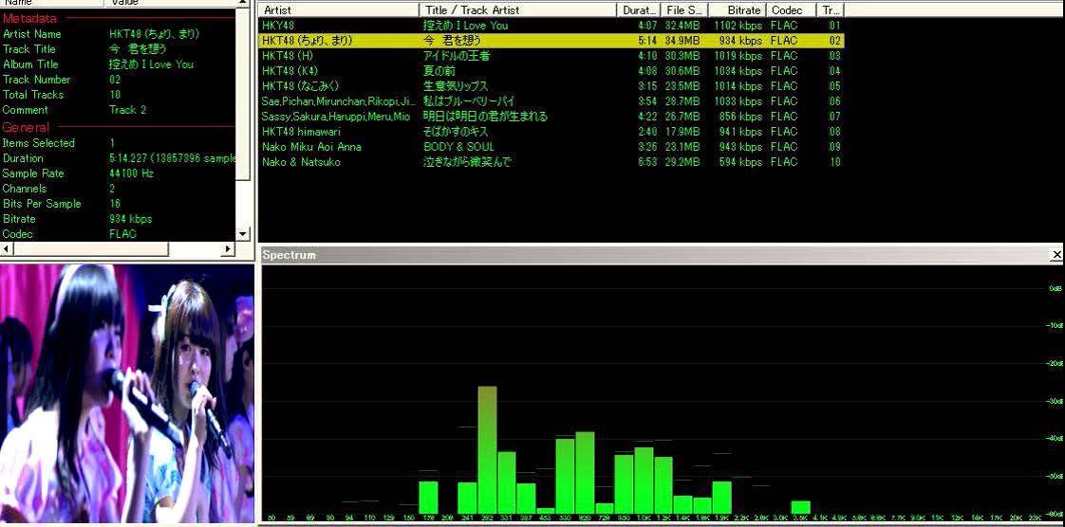Viewport: 1065px width, 527px height.
Task: Click the Artist Name field label
Action: (x=32, y=34)
